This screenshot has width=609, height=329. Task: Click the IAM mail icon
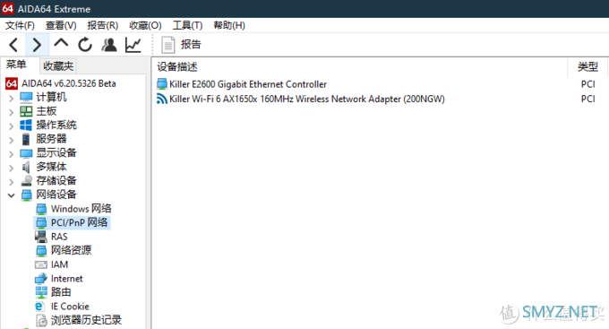[41, 264]
